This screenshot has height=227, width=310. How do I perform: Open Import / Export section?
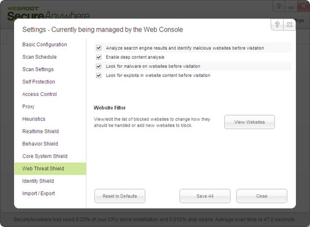coord(38,193)
